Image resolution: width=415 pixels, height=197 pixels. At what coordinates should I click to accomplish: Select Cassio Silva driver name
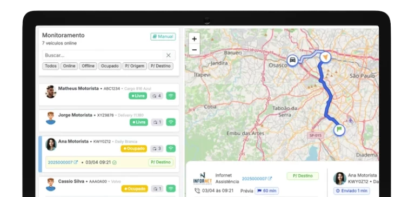71,181
